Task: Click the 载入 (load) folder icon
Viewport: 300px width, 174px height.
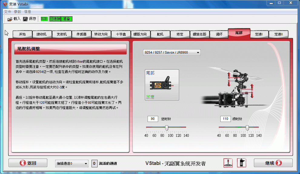Action: pyautogui.click(x=10, y=19)
